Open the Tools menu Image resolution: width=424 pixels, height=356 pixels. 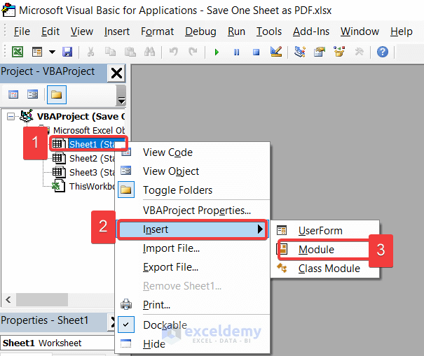pos(269,31)
